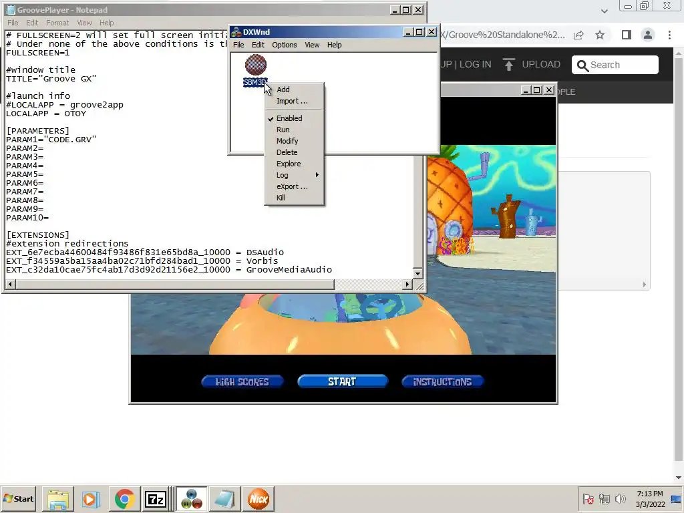
Task: Click Modify in the context menu
Action: (x=287, y=141)
